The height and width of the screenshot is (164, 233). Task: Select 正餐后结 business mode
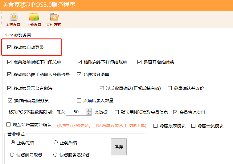[x=56, y=142]
